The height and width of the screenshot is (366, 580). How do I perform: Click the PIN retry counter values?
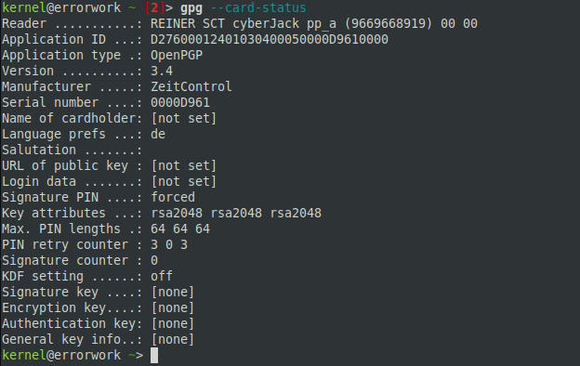(169, 244)
